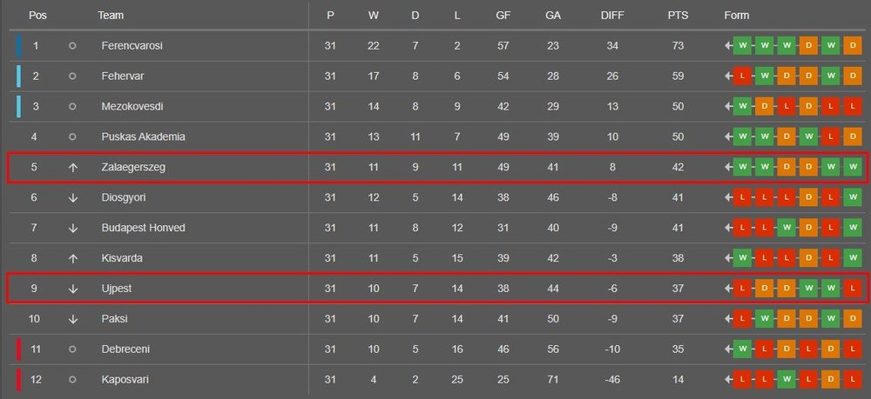871x399 pixels.
Task: Click the red L box in Puskas Akademia's form
Action: [x=830, y=136]
